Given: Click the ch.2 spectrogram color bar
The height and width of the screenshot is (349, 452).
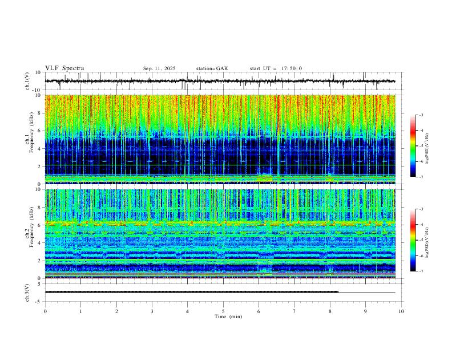Looking at the screenshot, I should click(x=413, y=240).
